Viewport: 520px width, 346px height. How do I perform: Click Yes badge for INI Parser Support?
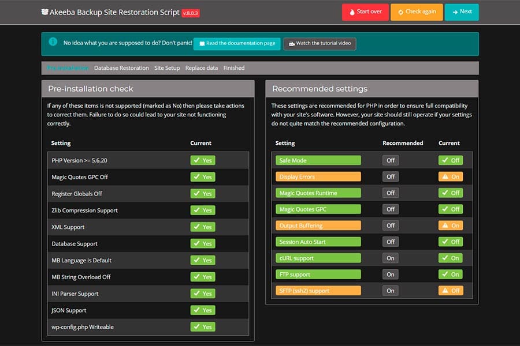coord(203,294)
